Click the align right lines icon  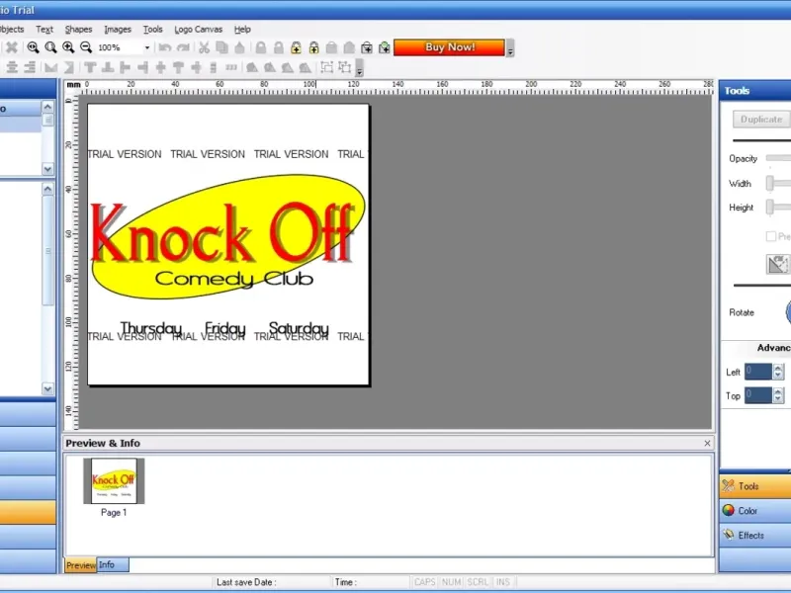(30, 67)
